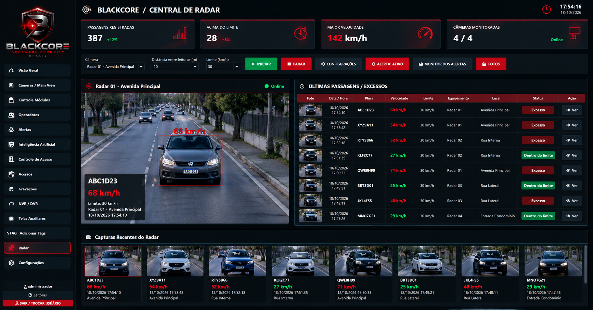The width and height of the screenshot is (593, 310).
Task: Click the red radar icon next to Radar 01 title
Action: click(x=89, y=86)
